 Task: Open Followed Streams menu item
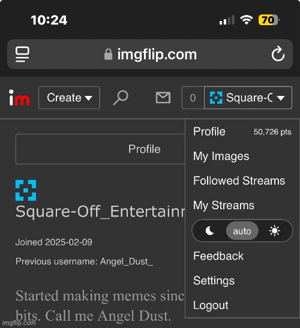point(239,180)
